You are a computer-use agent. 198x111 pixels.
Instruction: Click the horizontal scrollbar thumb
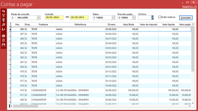pyautogui.click(x=26, y=106)
